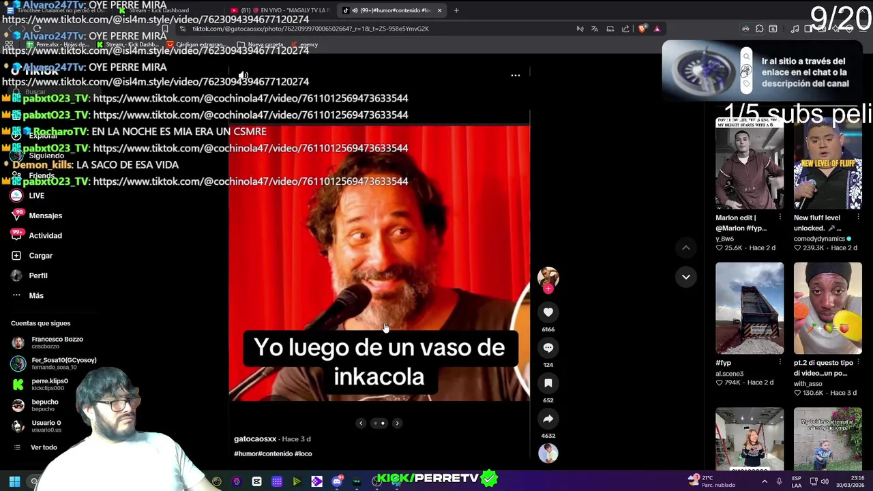Show hidden system tray icons chevron

tap(764, 481)
